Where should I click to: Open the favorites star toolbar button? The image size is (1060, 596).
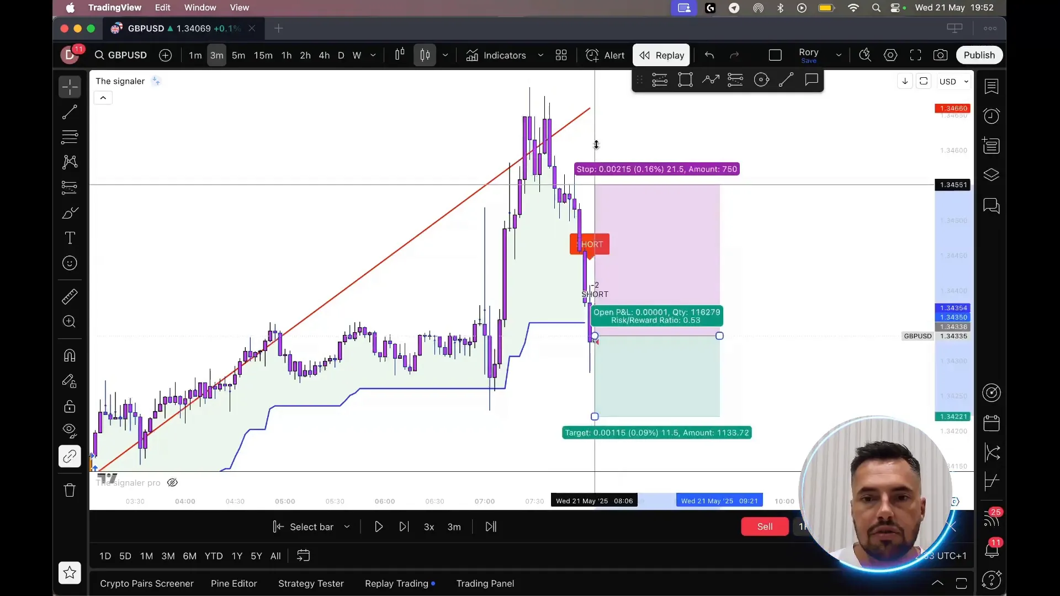tap(70, 573)
